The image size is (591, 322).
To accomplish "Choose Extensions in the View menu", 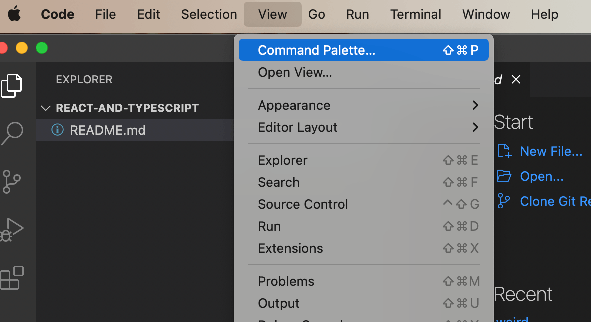I will (x=363, y=248).
